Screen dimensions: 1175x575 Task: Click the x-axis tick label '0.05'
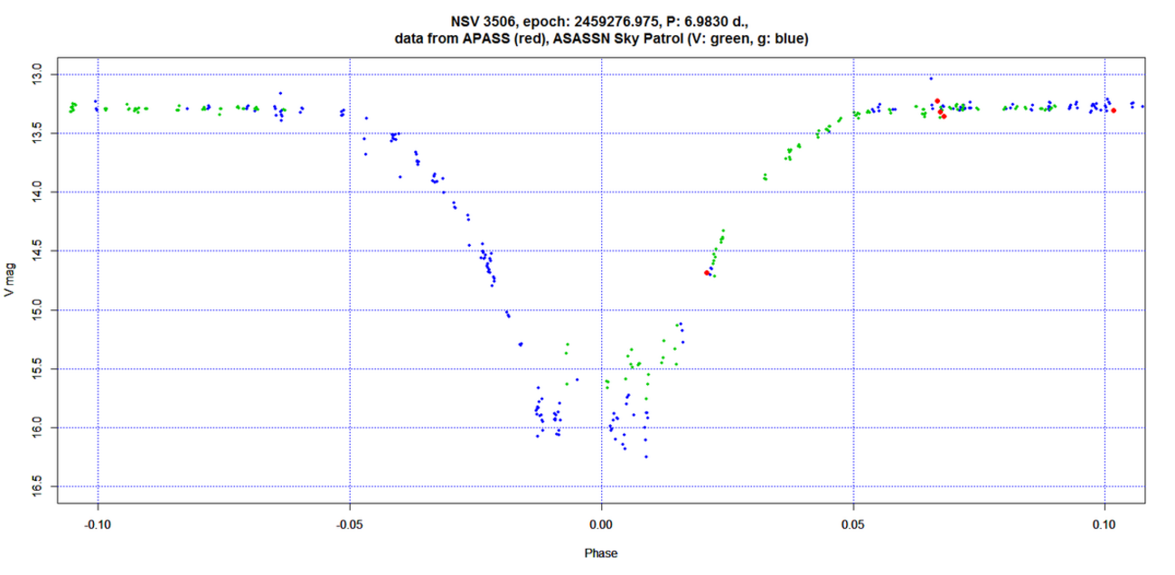pos(853,523)
